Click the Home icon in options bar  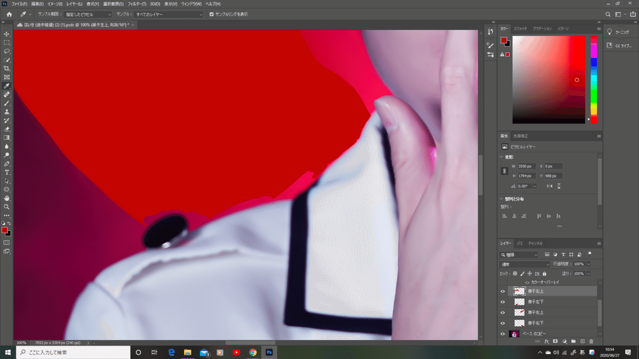9,14
